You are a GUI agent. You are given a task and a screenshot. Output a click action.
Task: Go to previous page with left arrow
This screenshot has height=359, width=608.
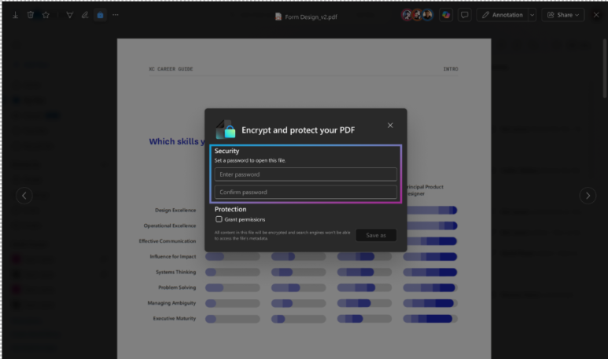click(x=24, y=196)
